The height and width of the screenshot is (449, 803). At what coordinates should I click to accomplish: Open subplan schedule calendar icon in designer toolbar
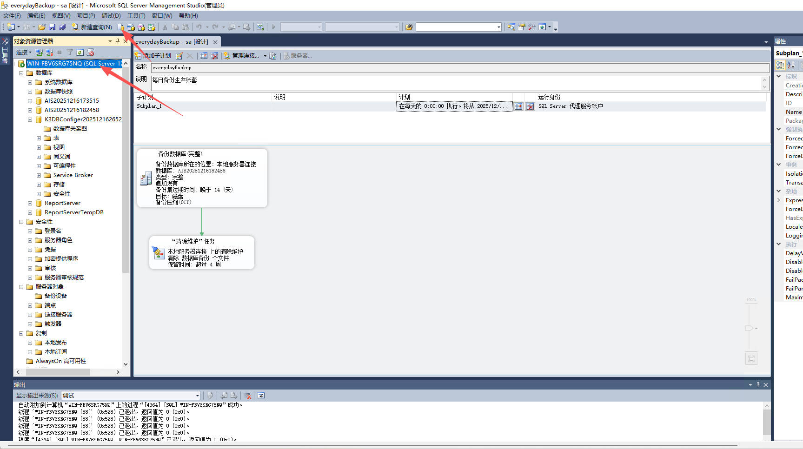pyautogui.click(x=204, y=56)
